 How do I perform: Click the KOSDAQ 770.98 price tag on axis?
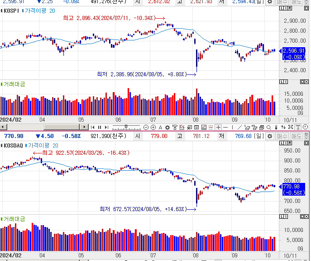point(294,189)
